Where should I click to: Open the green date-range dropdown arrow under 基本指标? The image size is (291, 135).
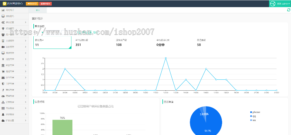[42, 32]
